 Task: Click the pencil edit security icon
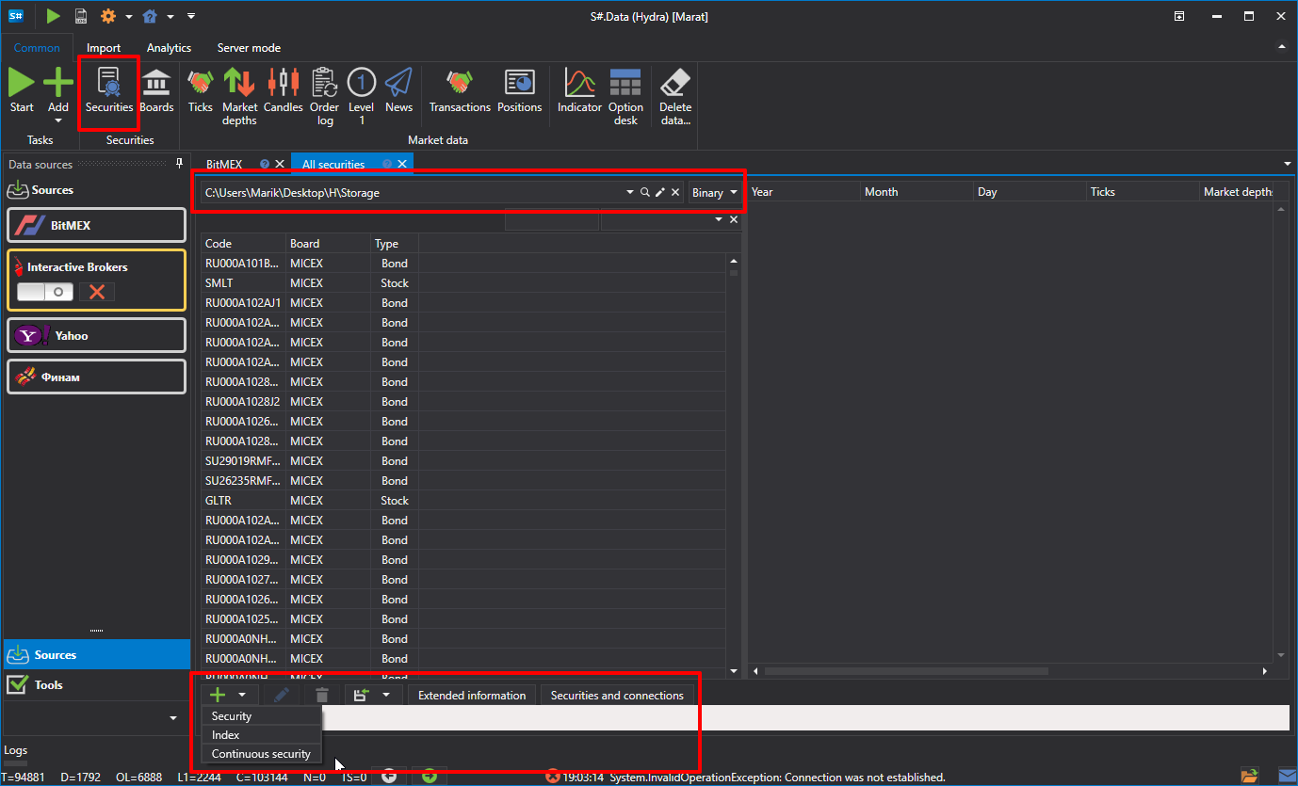tap(282, 696)
